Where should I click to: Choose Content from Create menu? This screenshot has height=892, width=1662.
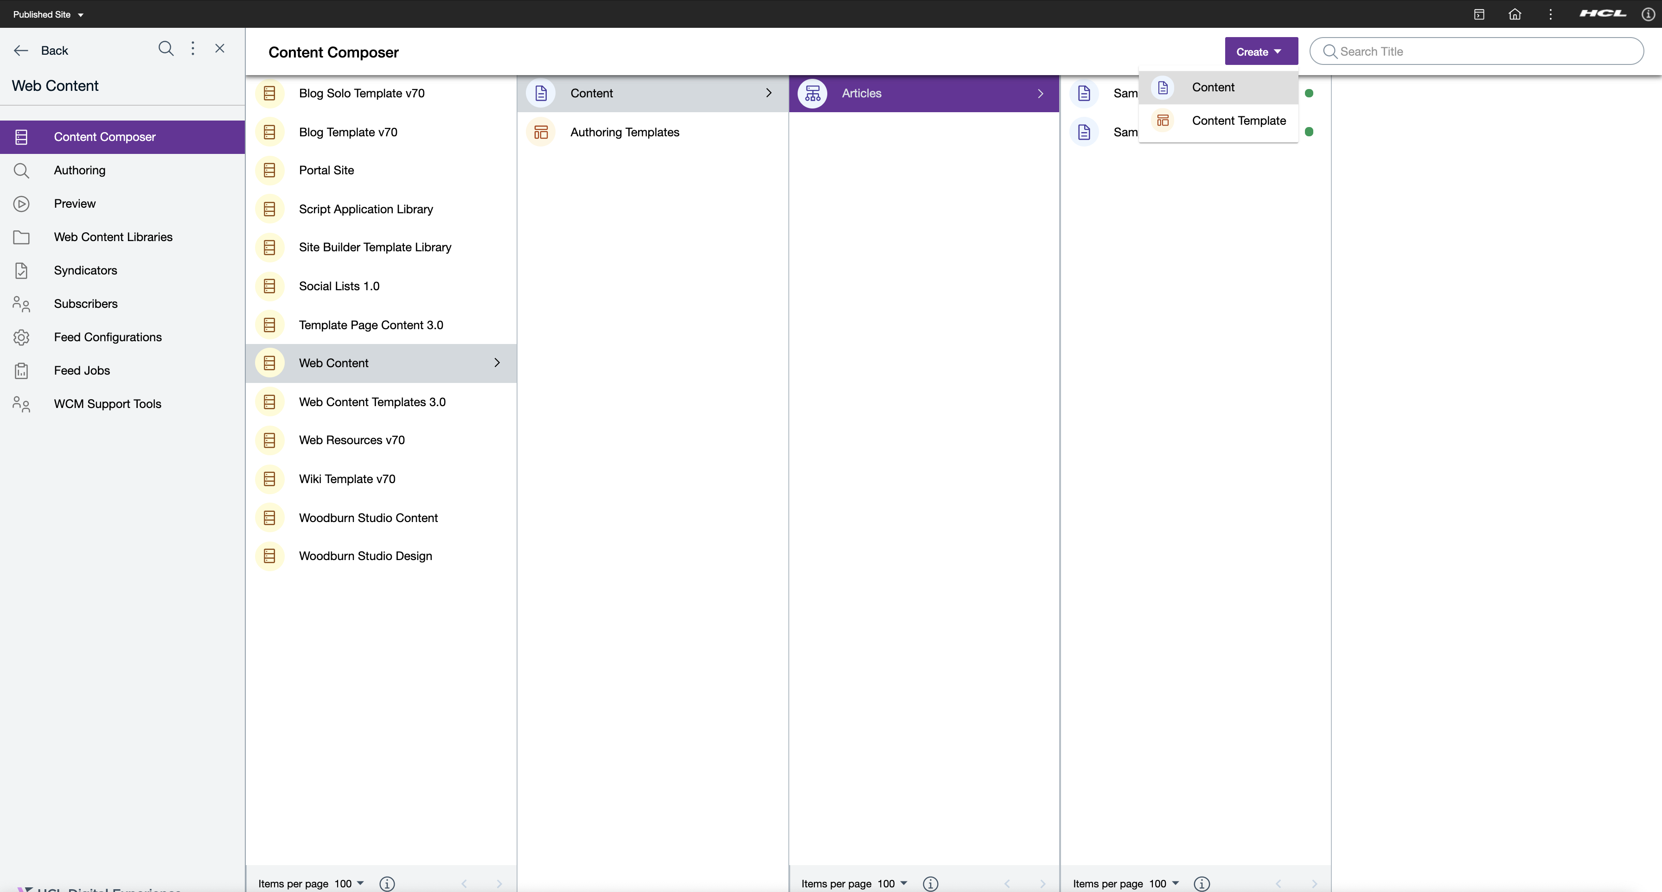(1218, 87)
